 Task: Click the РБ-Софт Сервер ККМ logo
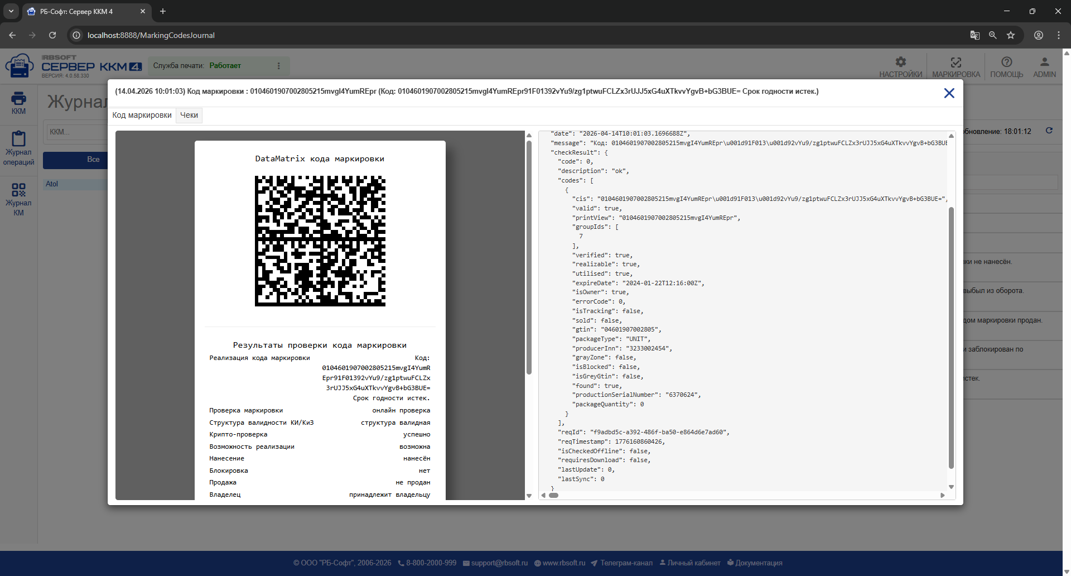[74, 66]
